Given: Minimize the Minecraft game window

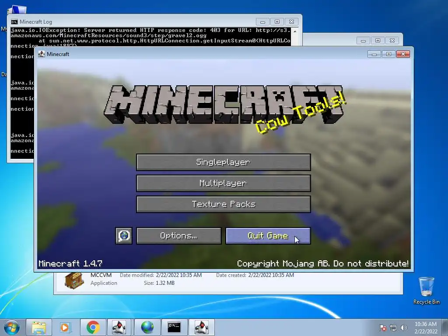Looking at the screenshot, I should click(x=374, y=54).
